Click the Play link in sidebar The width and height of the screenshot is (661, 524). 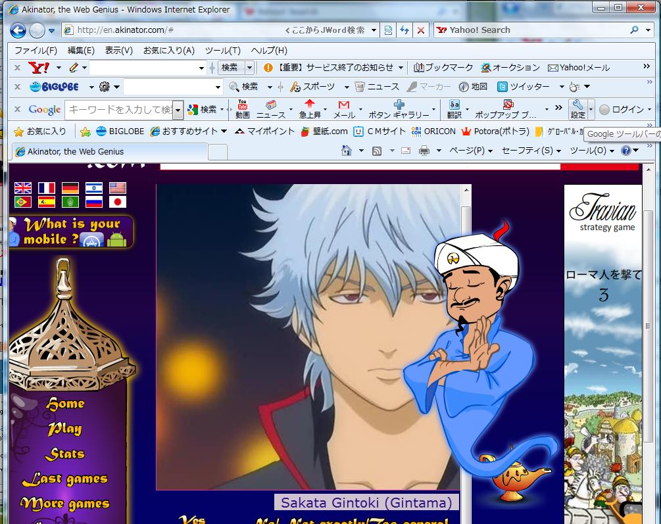64,429
